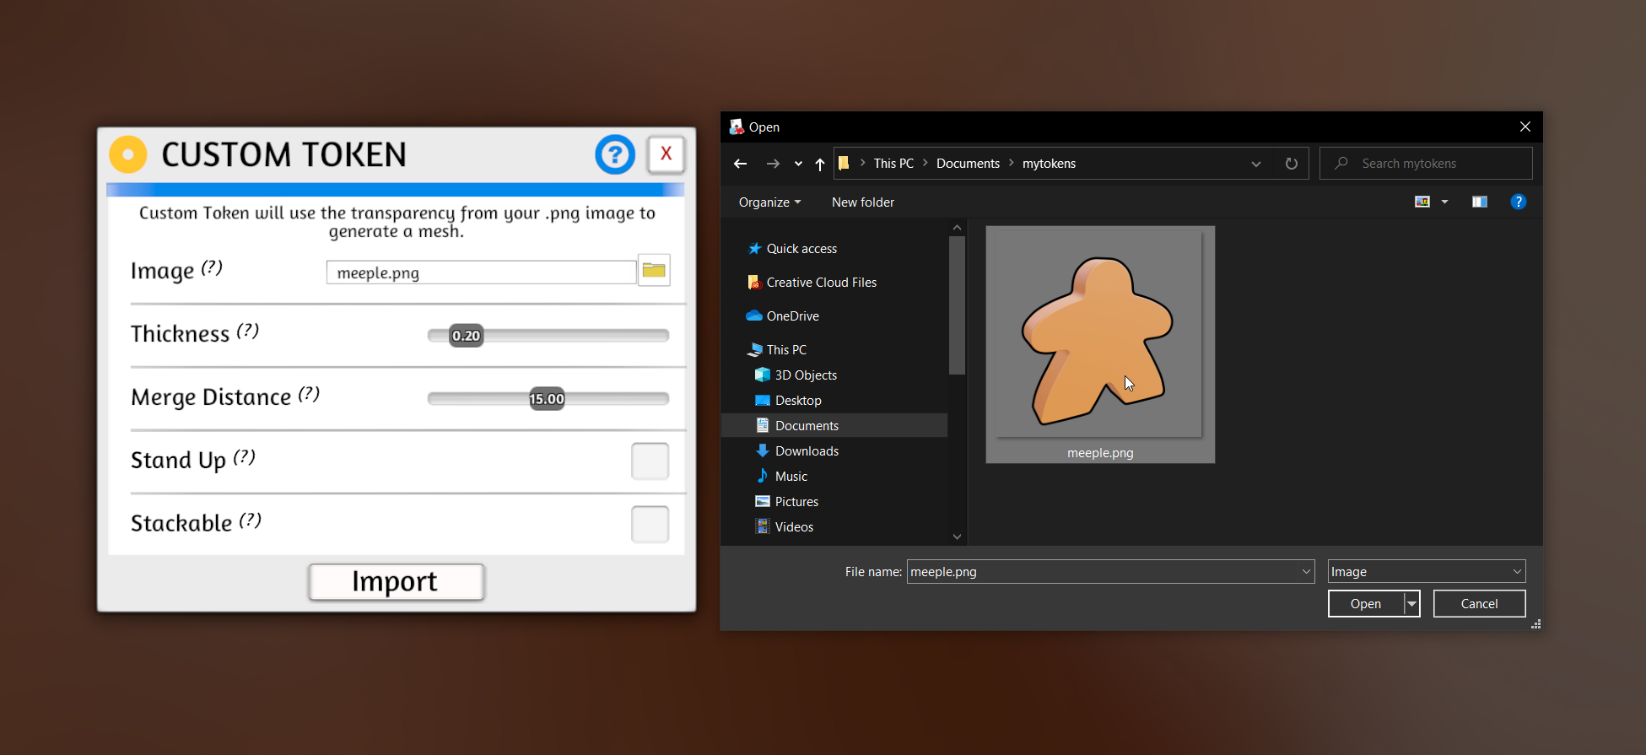Expand the Open button's split dropdown arrow

point(1411,604)
